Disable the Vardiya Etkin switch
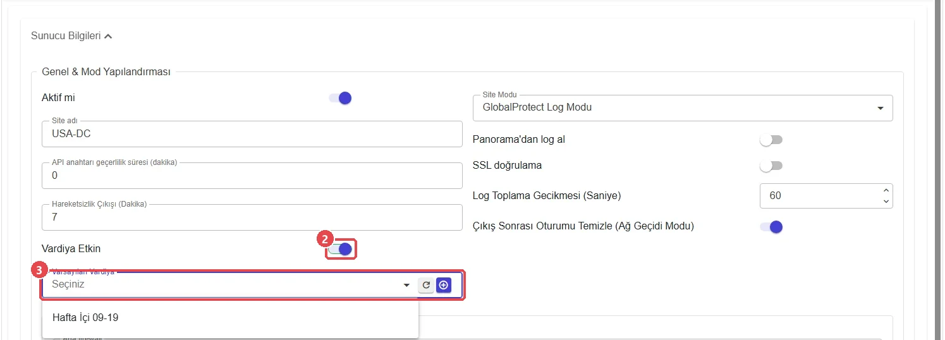945x340 pixels. (x=340, y=249)
